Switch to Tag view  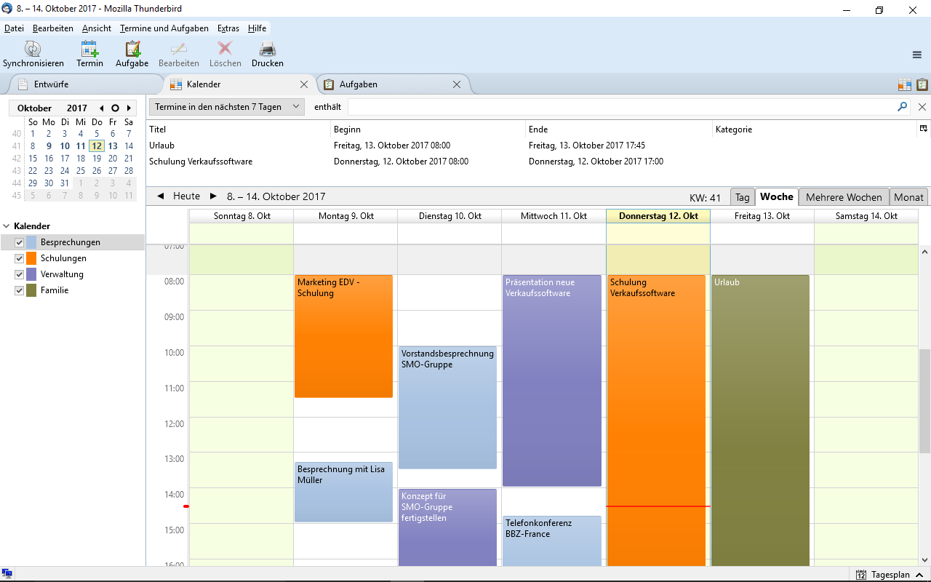pyautogui.click(x=742, y=197)
